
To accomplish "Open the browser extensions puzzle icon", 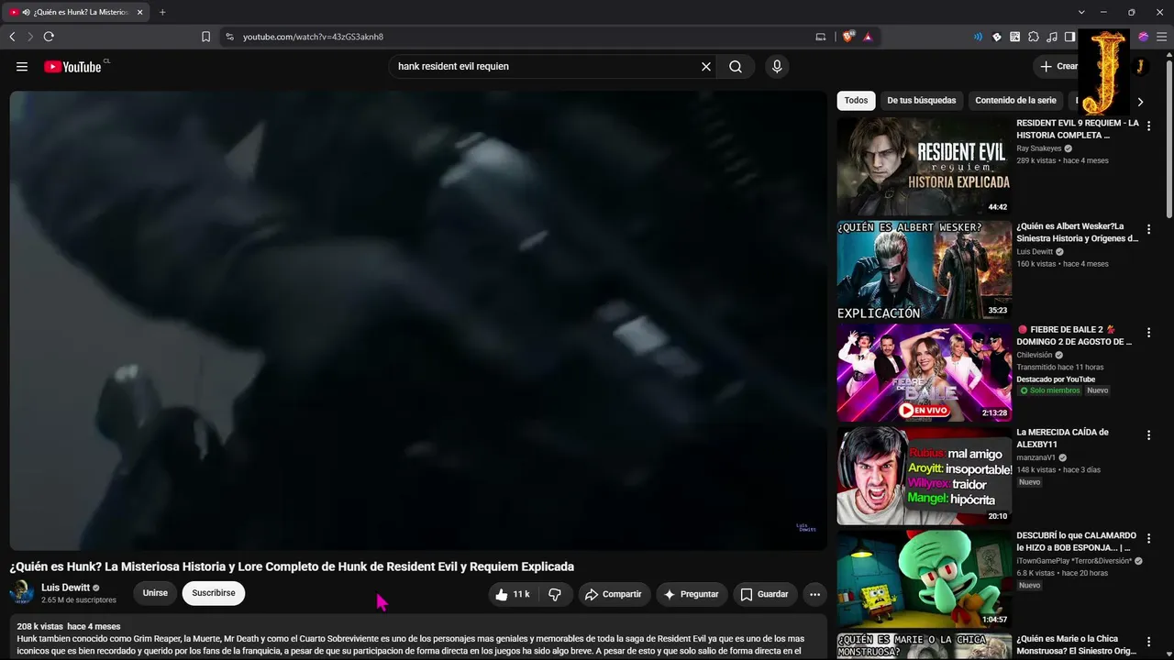I will (1034, 37).
